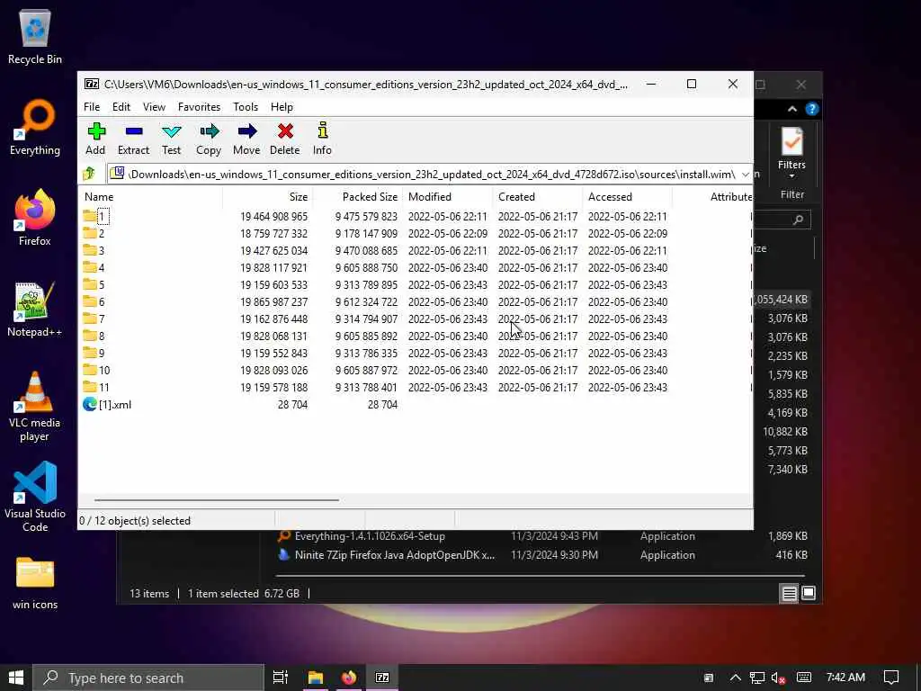The image size is (921, 691).
Task: Open the Windows Start menu
Action: (x=16, y=678)
